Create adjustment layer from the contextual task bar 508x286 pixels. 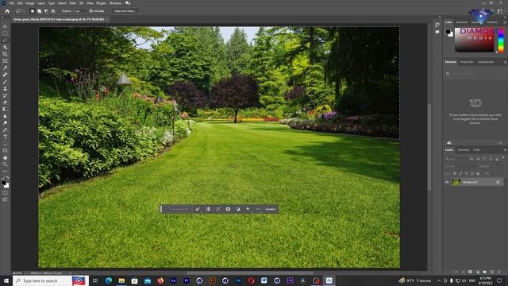(x=238, y=209)
